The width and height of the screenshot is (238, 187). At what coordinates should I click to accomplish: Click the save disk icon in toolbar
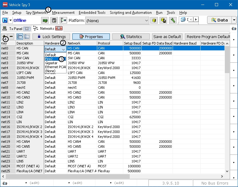tap(54, 20)
